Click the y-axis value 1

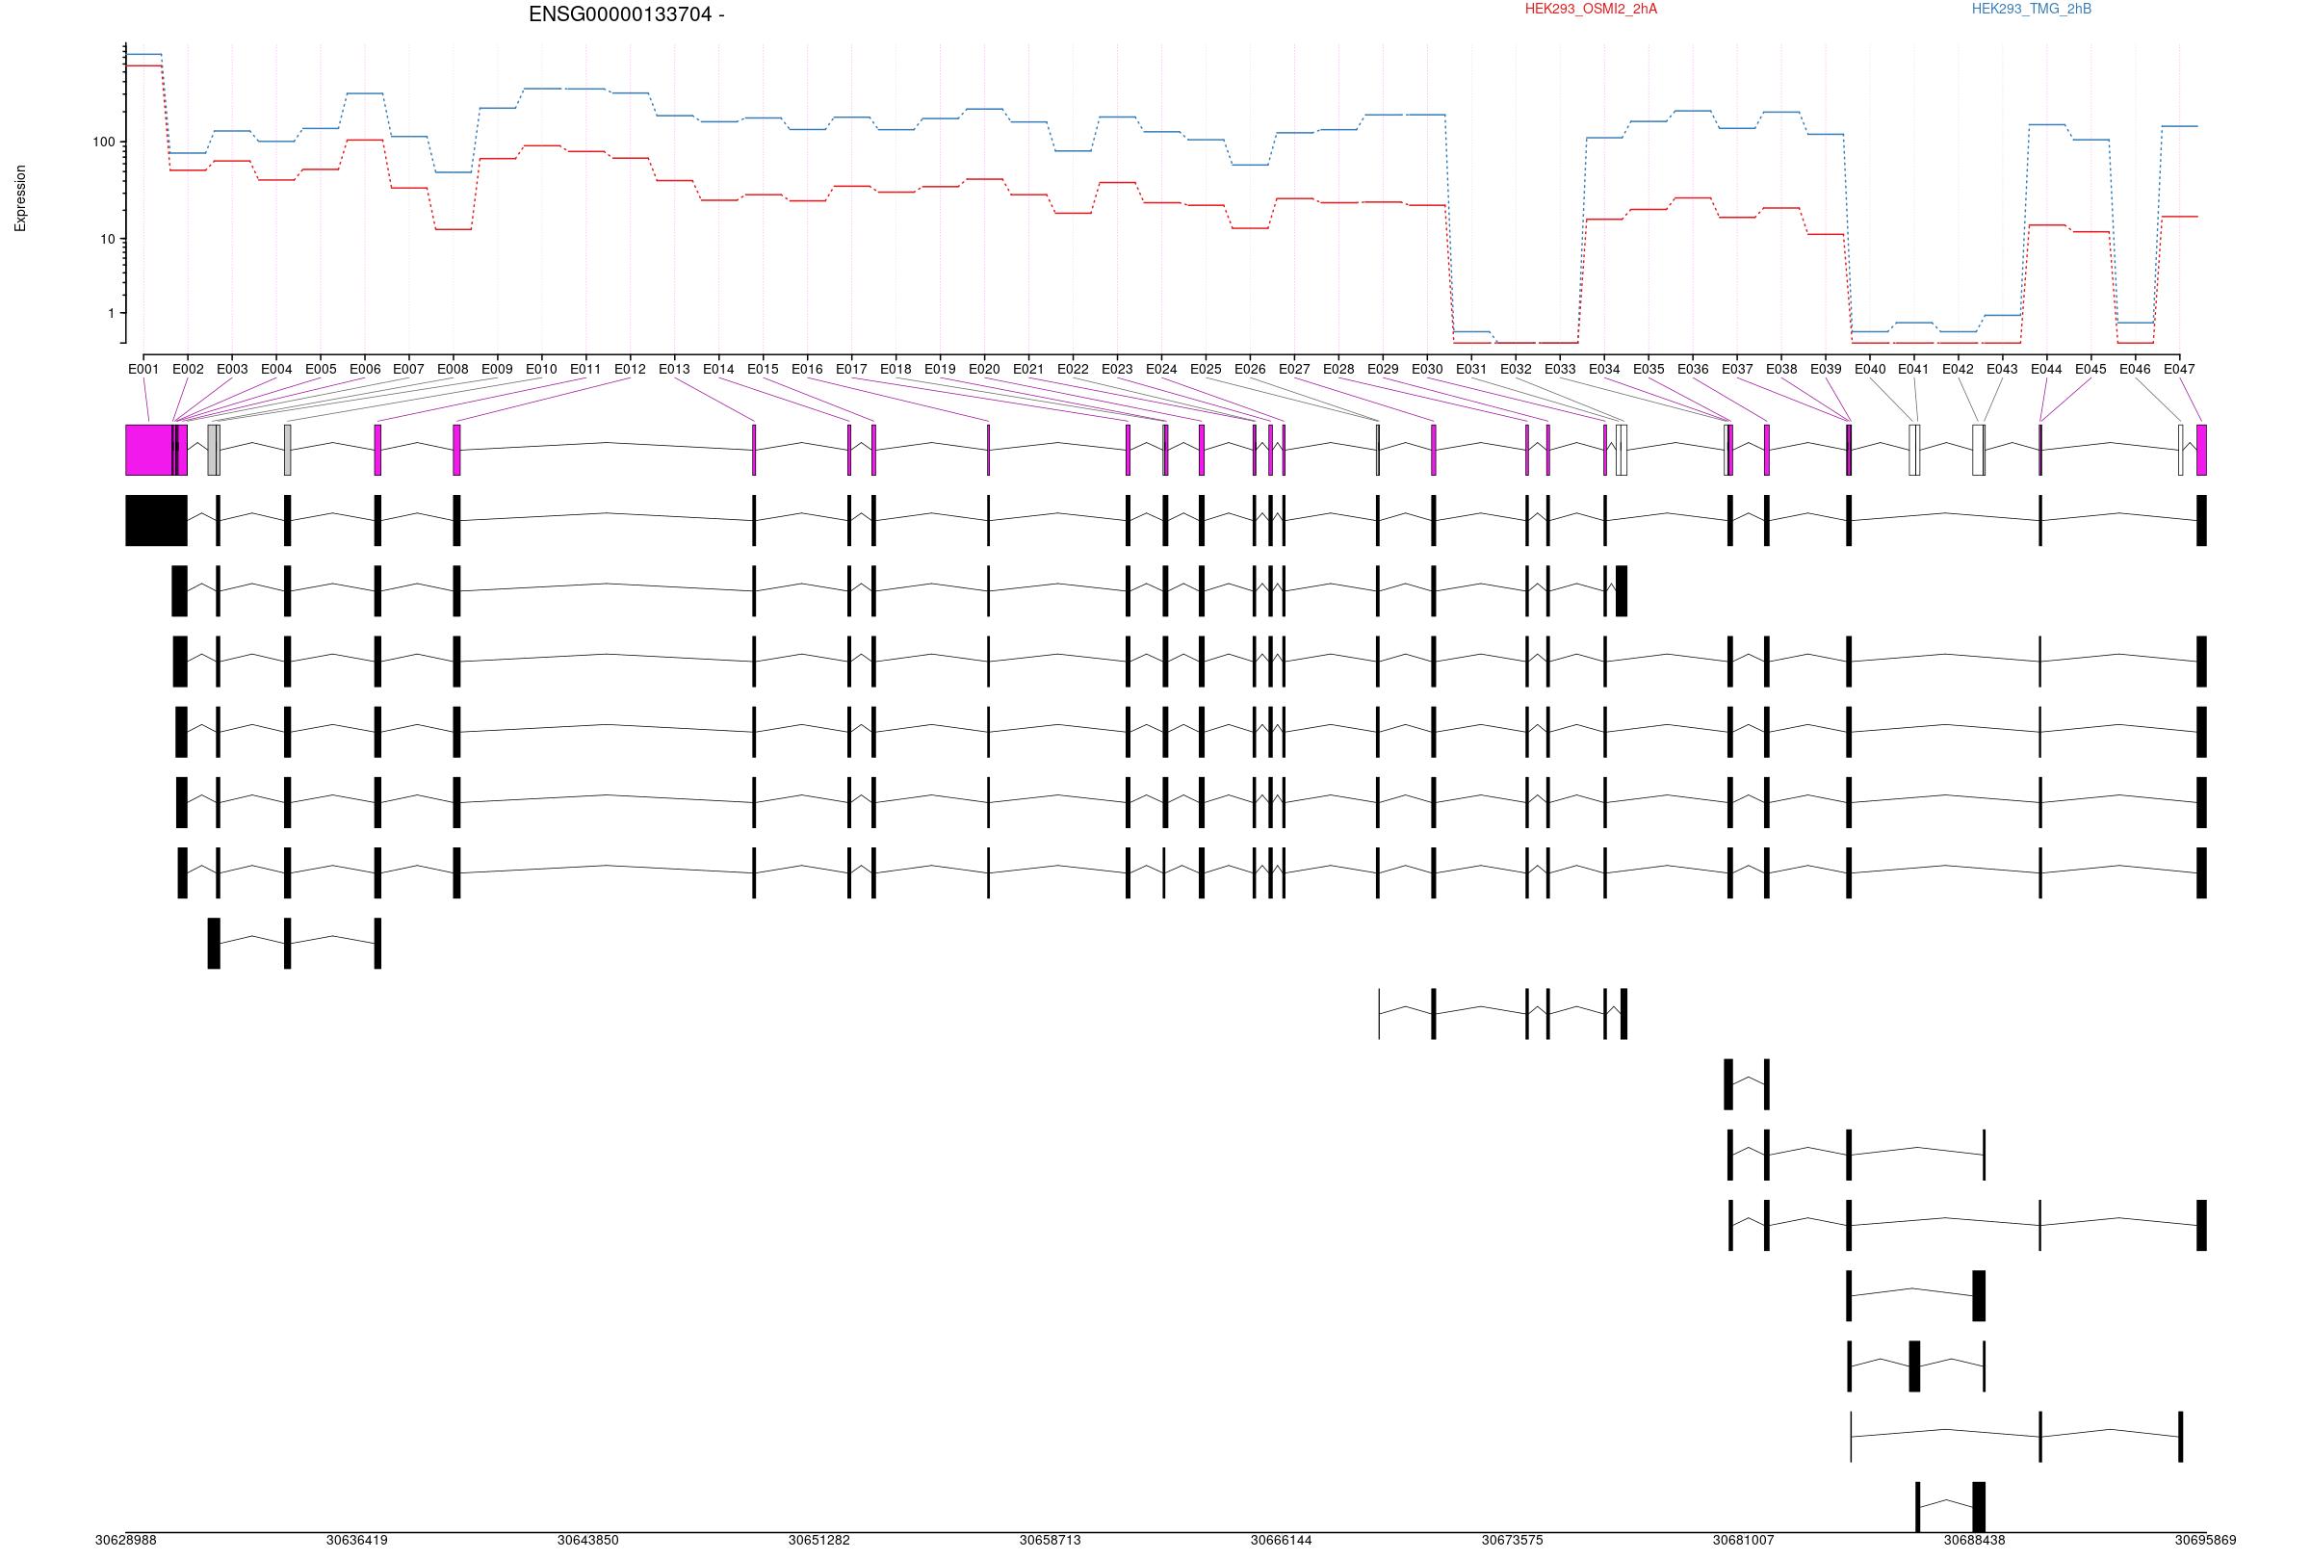tap(112, 313)
